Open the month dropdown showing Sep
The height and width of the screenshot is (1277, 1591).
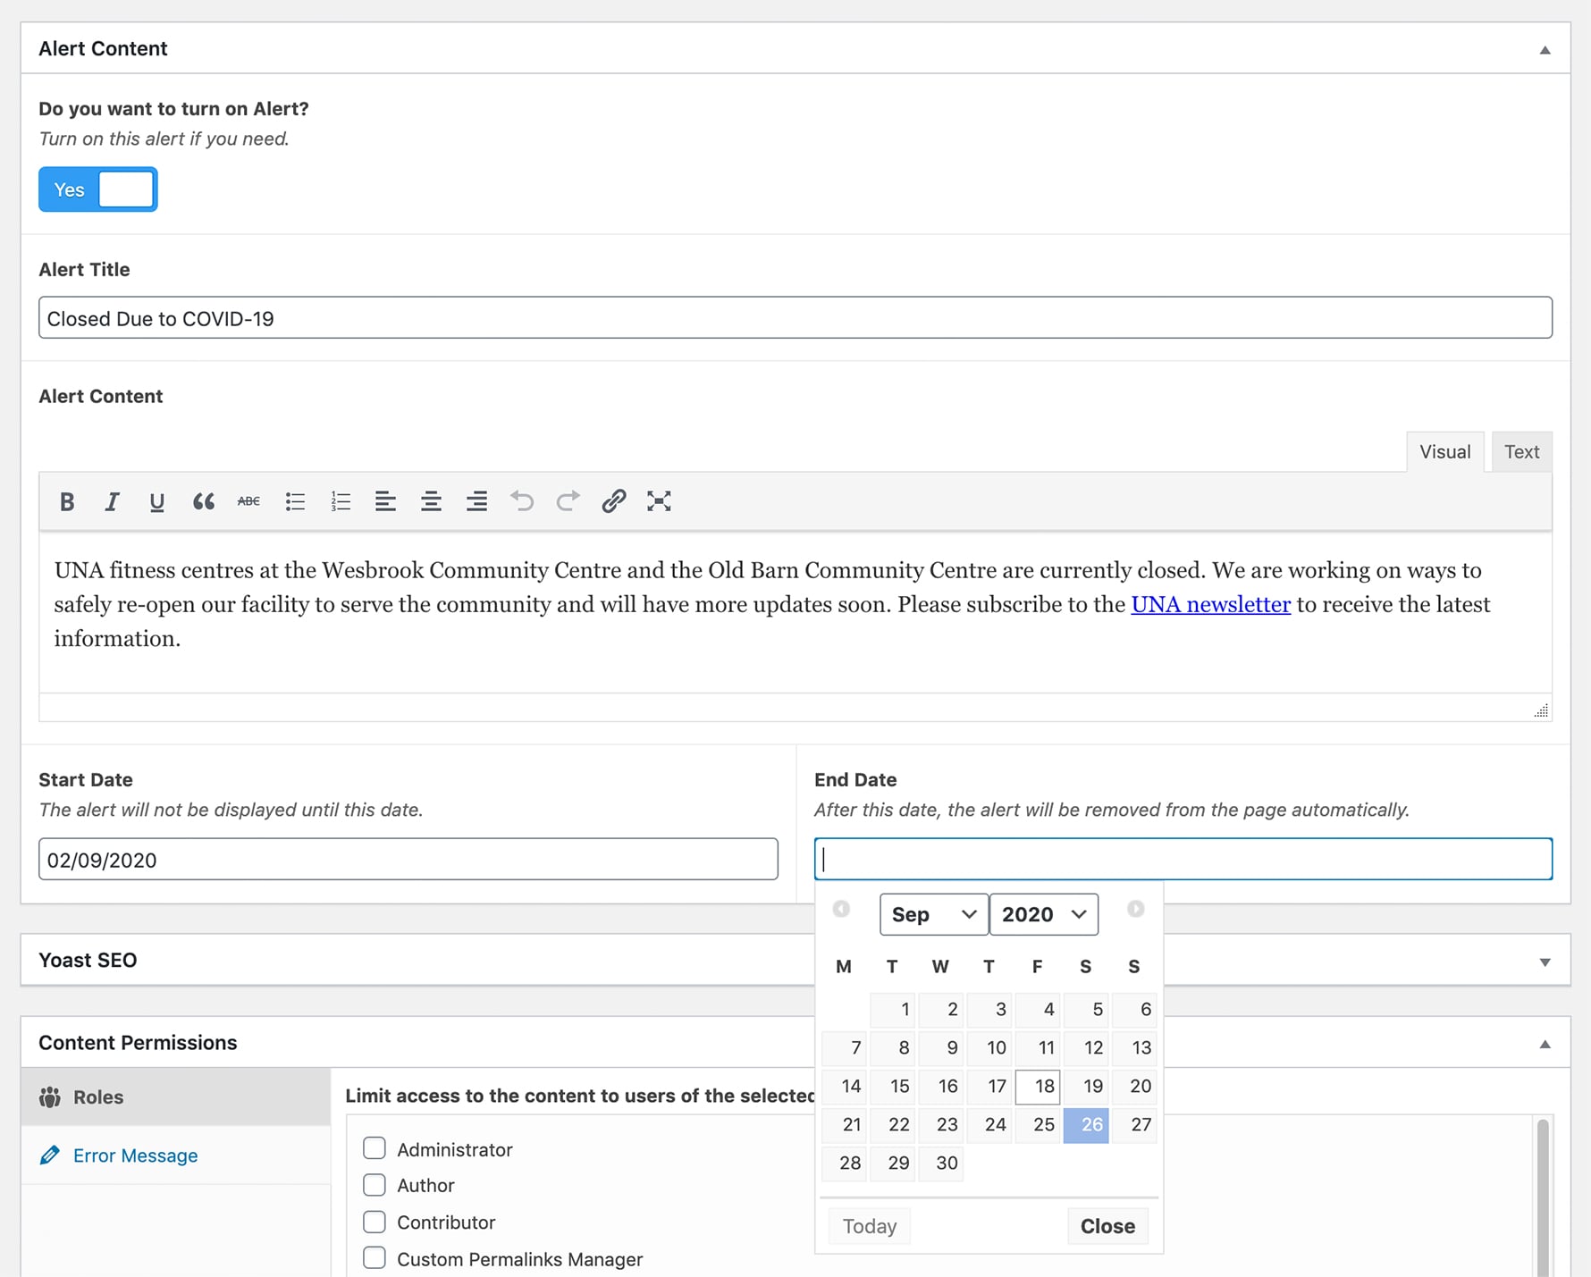pyautogui.click(x=933, y=914)
